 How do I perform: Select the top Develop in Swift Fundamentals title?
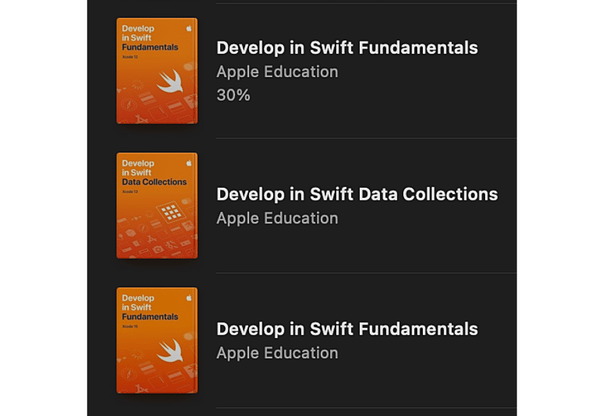347,48
